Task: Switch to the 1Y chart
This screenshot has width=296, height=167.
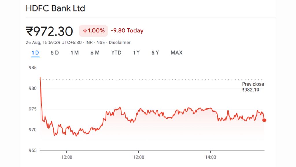Action: pos(136,53)
